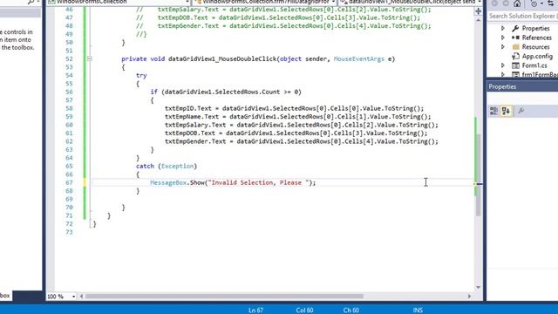Click line number 67 in the margin
The height and width of the screenshot is (314, 558).
point(69,182)
